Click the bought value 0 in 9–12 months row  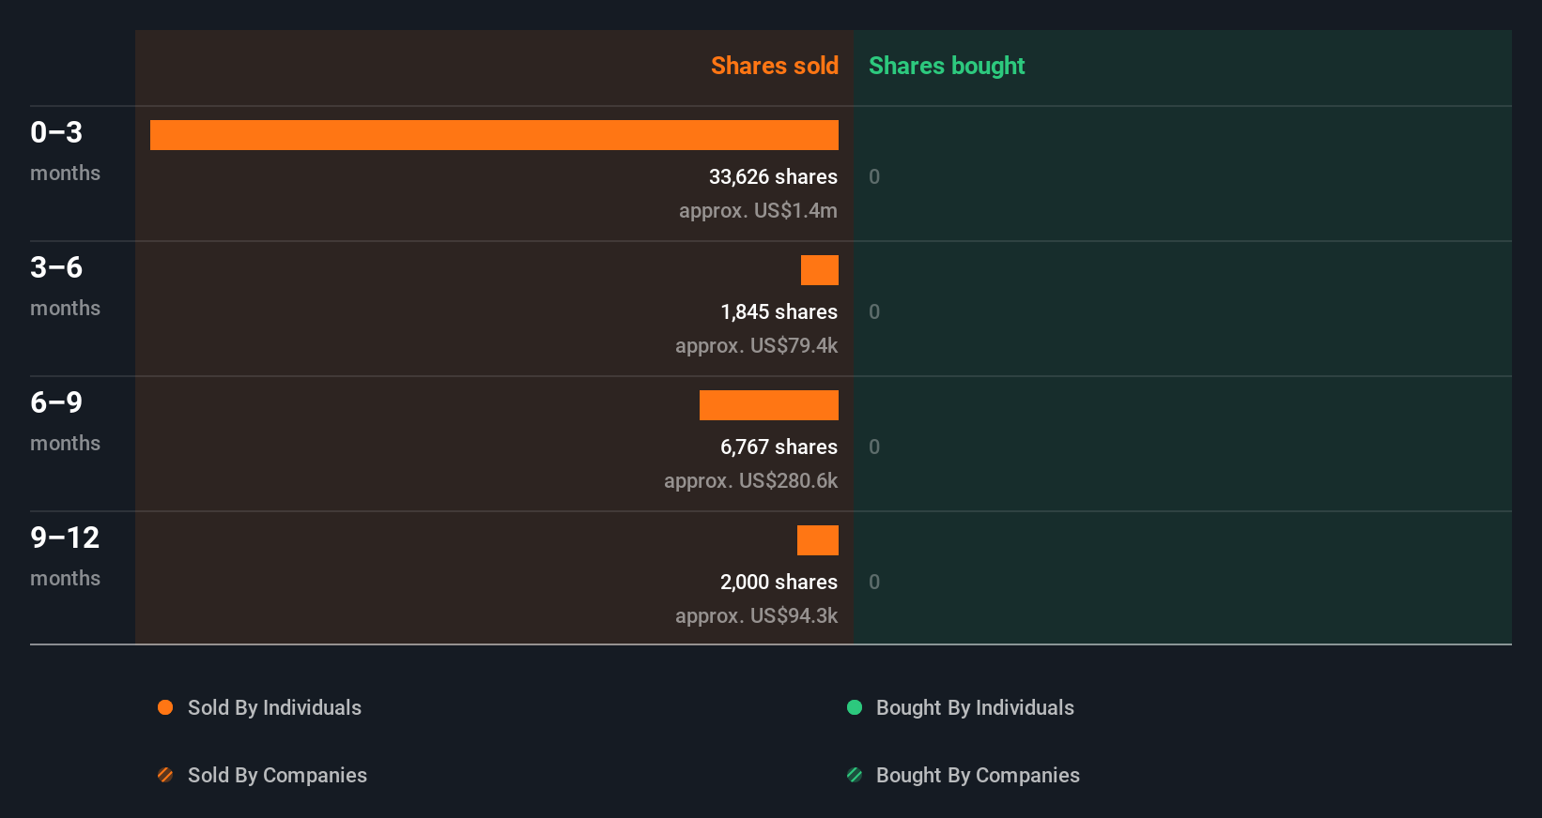[x=874, y=582]
